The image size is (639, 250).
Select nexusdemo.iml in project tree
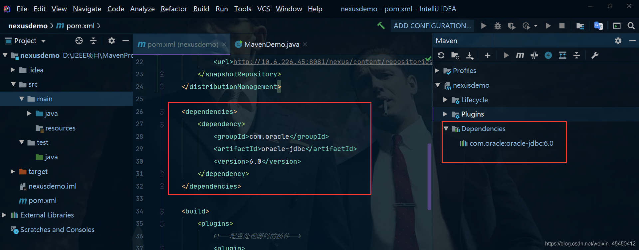tap(48, 186)
